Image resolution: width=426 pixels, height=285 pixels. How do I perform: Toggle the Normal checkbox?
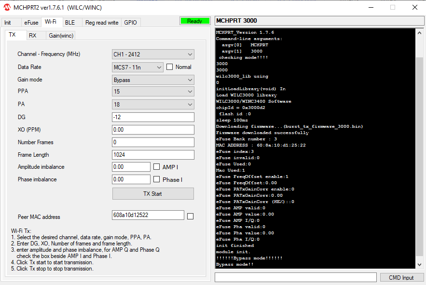point(169,67)
